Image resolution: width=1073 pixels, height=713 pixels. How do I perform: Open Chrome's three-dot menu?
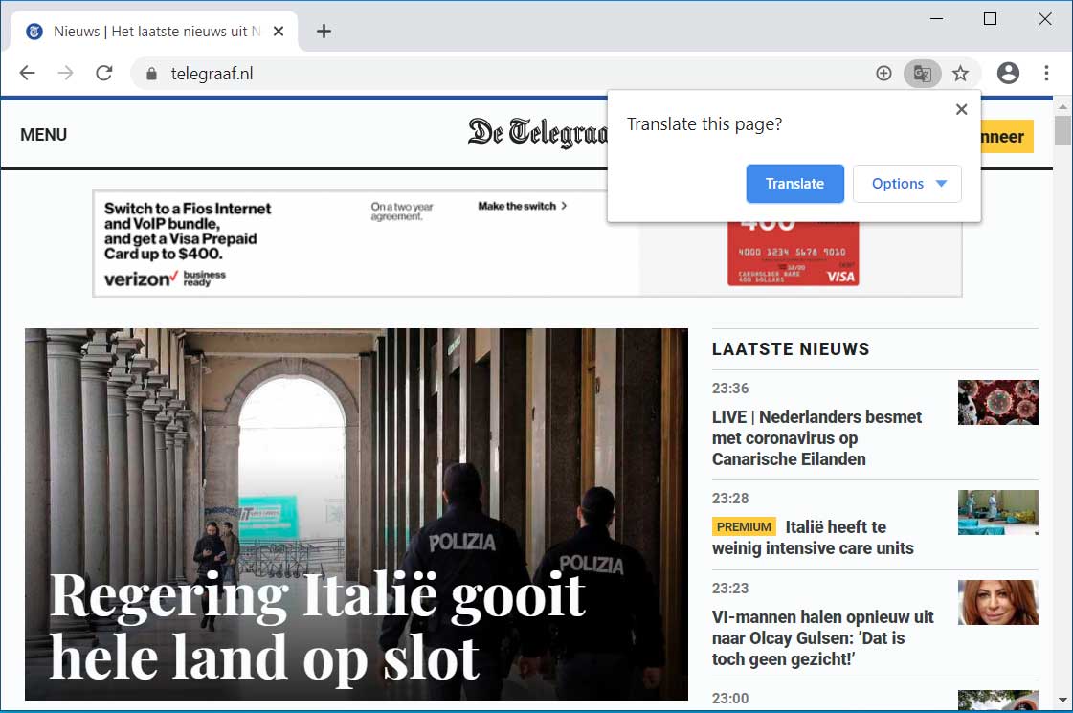1046,74
